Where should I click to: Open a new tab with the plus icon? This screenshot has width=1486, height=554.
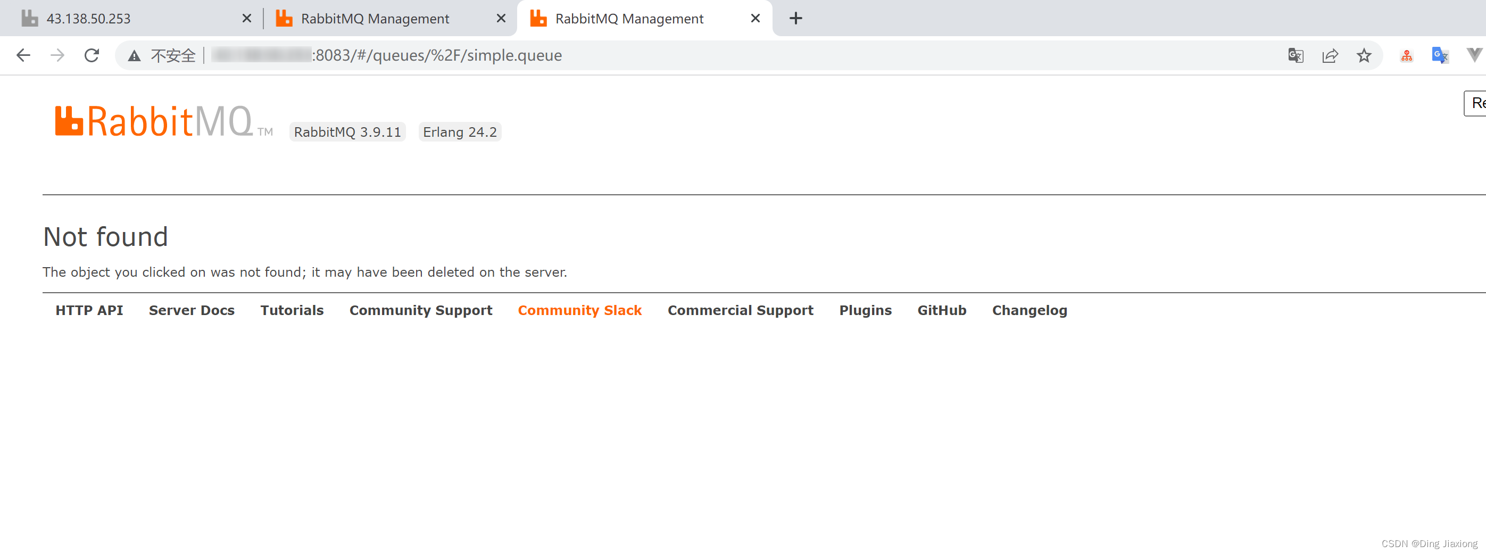(x=795, y=19)
